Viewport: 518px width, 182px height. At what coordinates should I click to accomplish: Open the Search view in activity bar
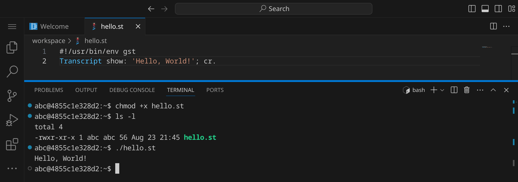(x=12, y=72)
